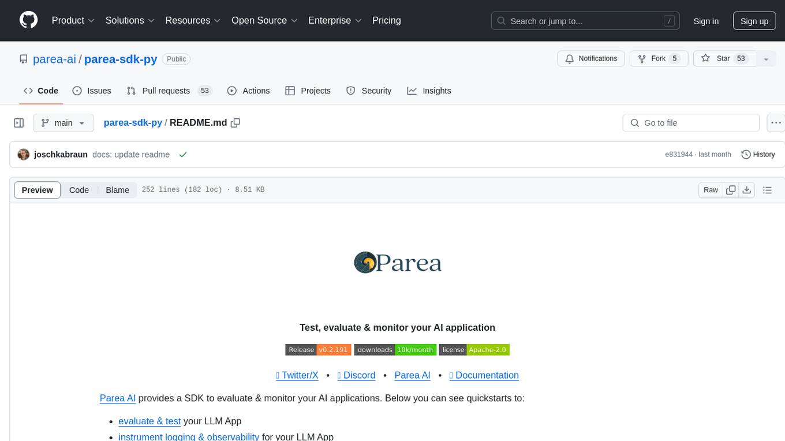Expand the Open Source menu
This screenshot has height=441, width=785.
pos(264,20)
